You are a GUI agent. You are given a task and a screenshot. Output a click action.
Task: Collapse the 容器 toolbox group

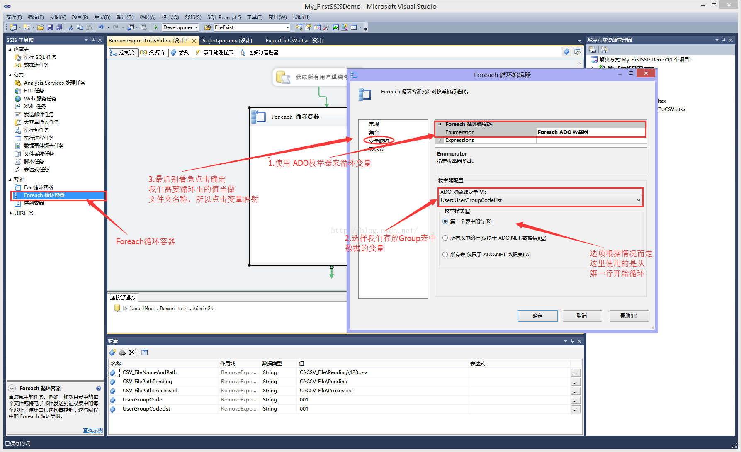click(x=10, y=180)
